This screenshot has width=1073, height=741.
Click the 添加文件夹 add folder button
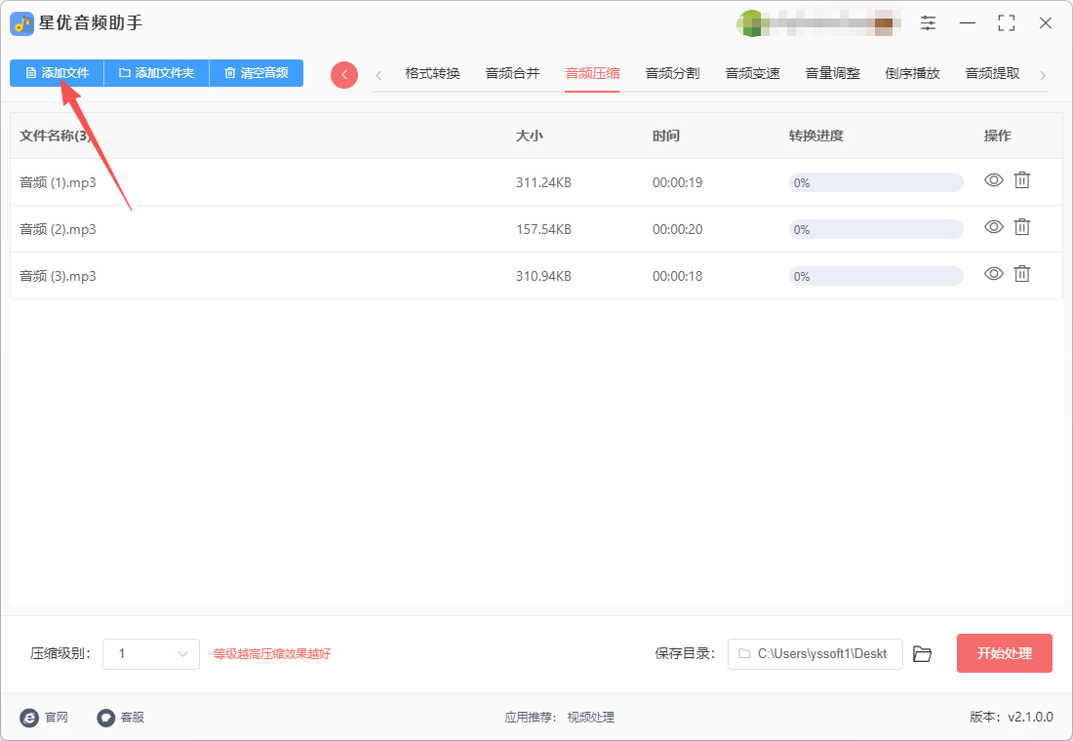point(157,72)
